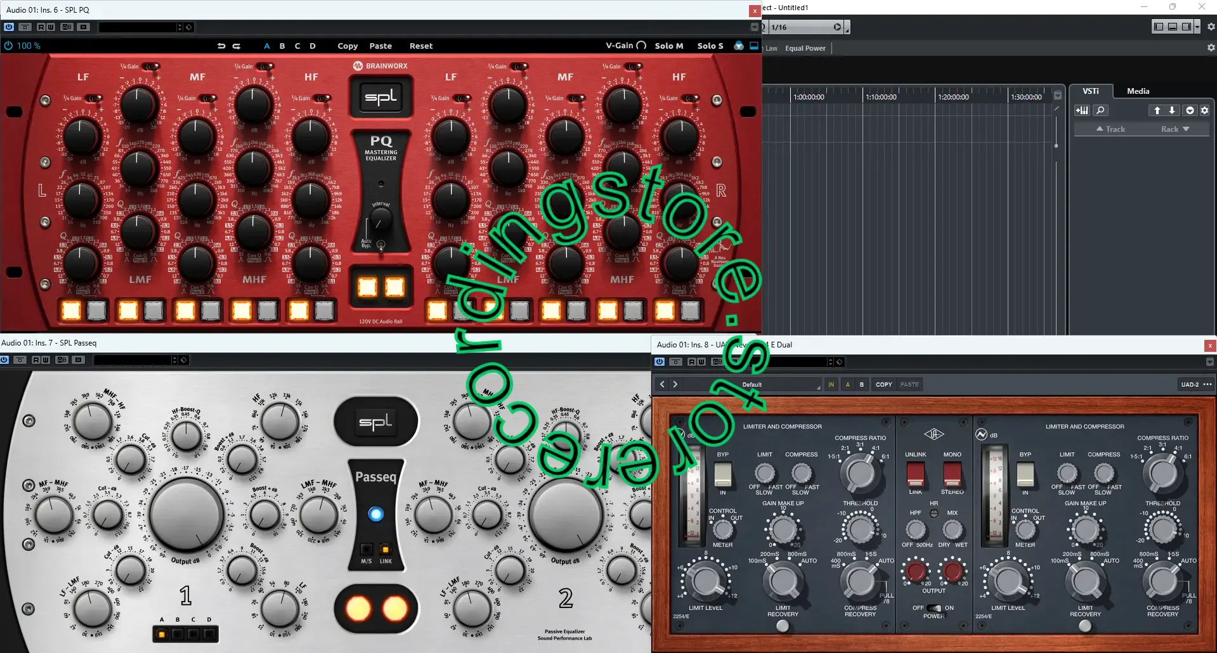Click the redo arrow in the SPL PQ toolbar
The width and height of the screenshot is (1217, 653).
tap(237, 46)
